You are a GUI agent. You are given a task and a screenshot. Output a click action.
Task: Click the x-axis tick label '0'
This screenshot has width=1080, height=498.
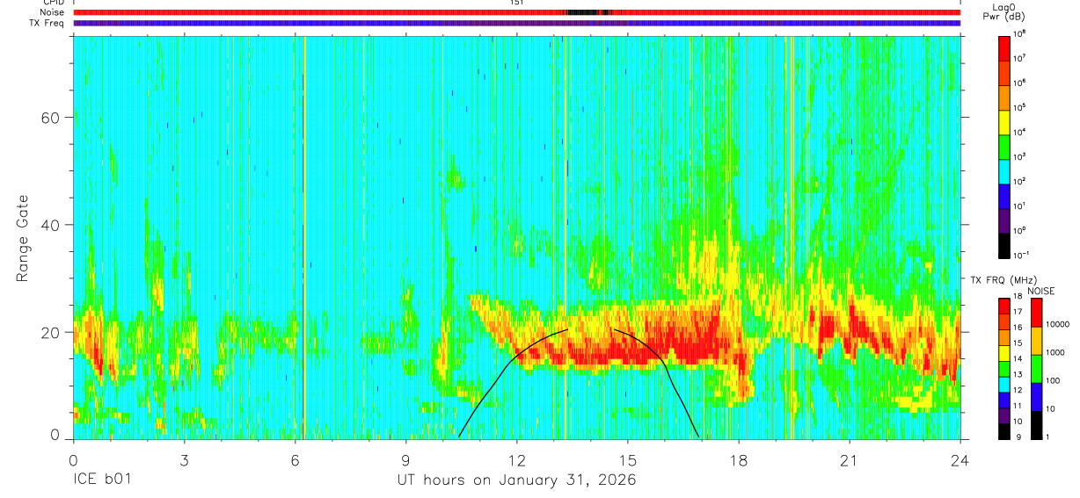coord(73,459)
